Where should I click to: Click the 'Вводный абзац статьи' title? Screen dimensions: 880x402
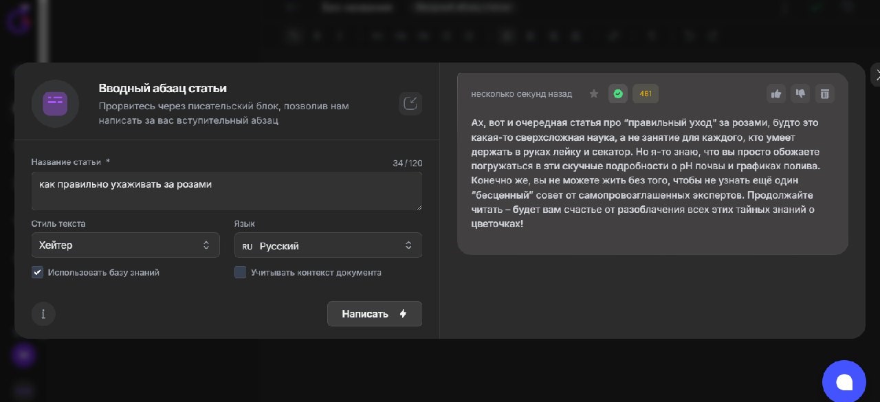pos(162,88)
